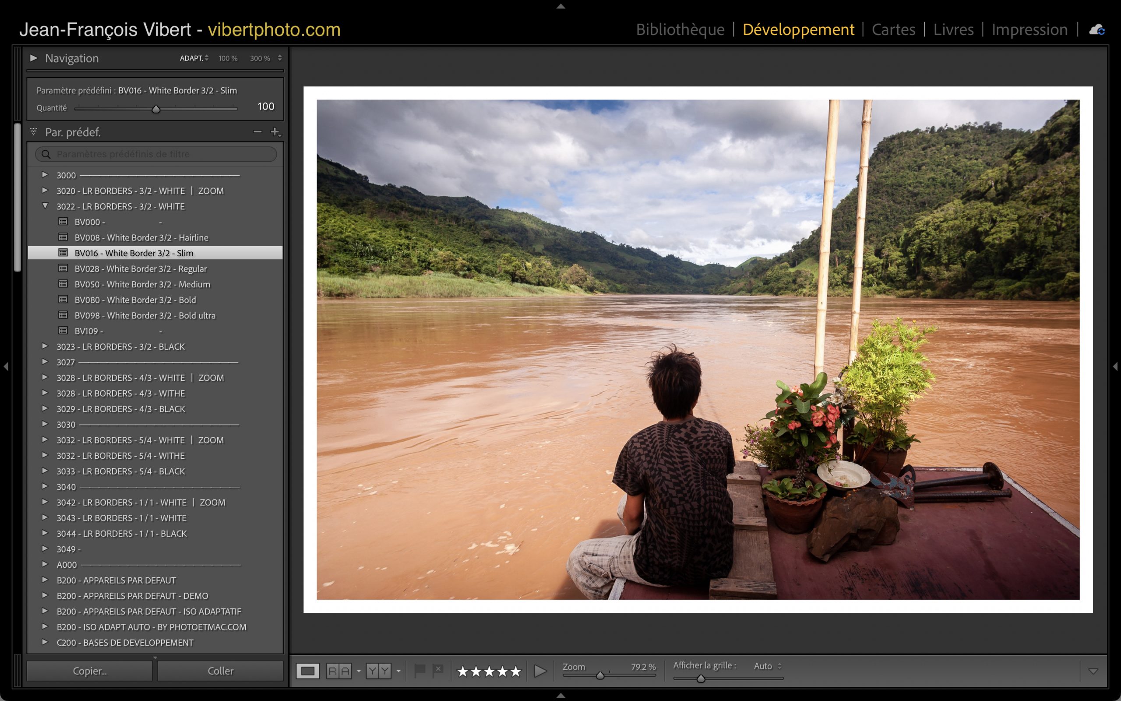Click the Quantité slider handle
Screen dimensions: 1121x701
point(156,110)
